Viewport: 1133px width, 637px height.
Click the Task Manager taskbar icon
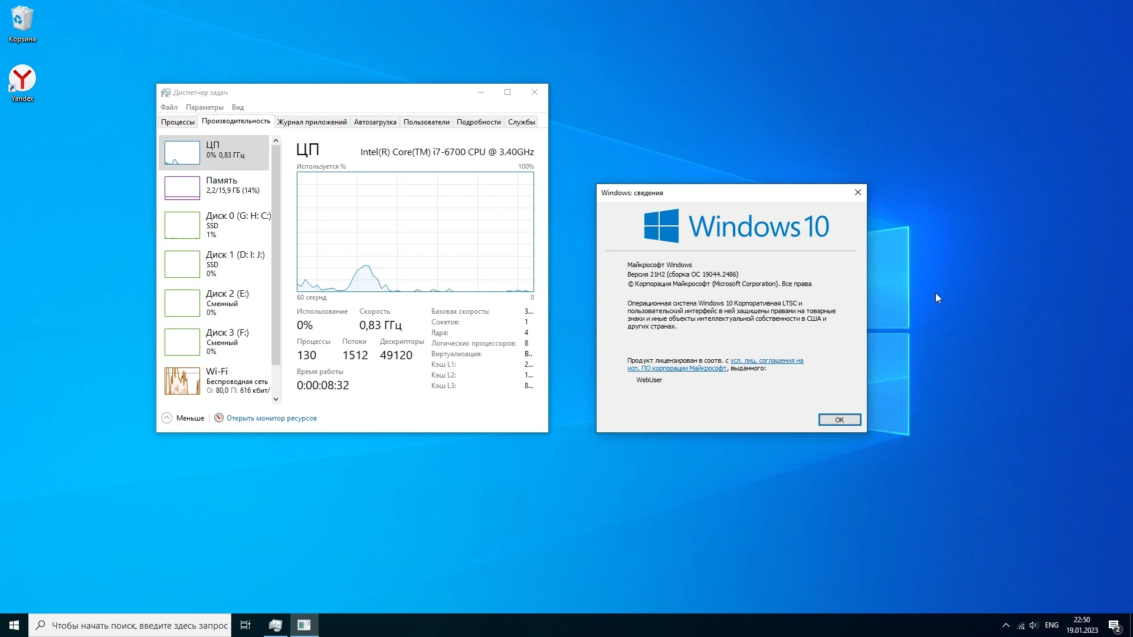(x=275, y=625)
